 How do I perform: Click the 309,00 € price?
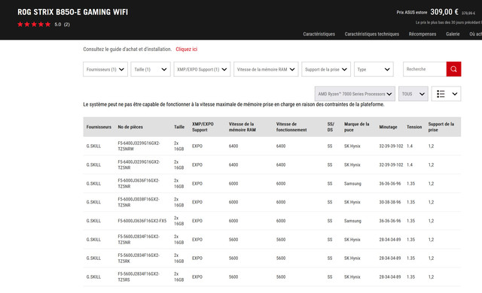coord(444,12)
